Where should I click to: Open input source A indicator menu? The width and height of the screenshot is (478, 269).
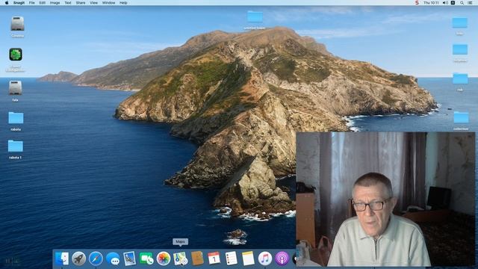453,3
